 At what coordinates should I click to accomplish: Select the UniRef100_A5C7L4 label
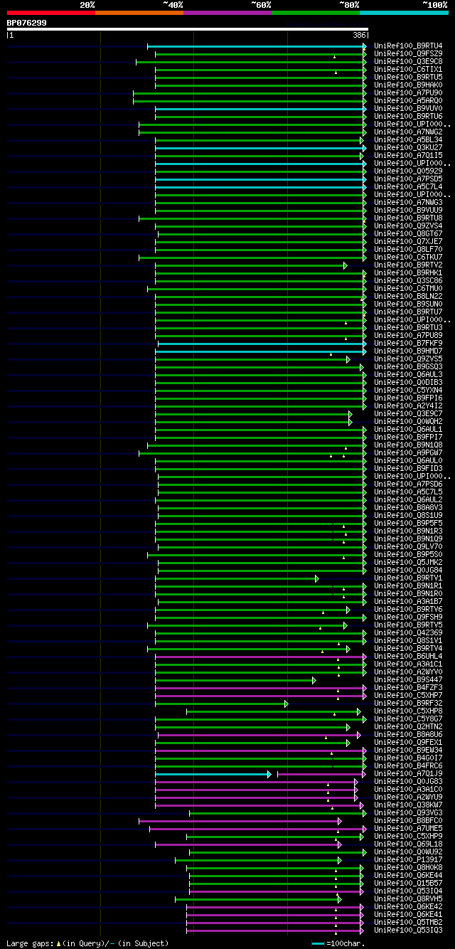(x=408, y=187)
